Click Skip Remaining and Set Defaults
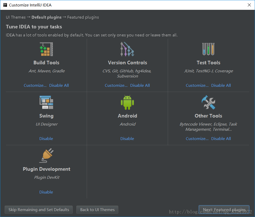Viewport: 255px width, 217px height. (39, 210)
